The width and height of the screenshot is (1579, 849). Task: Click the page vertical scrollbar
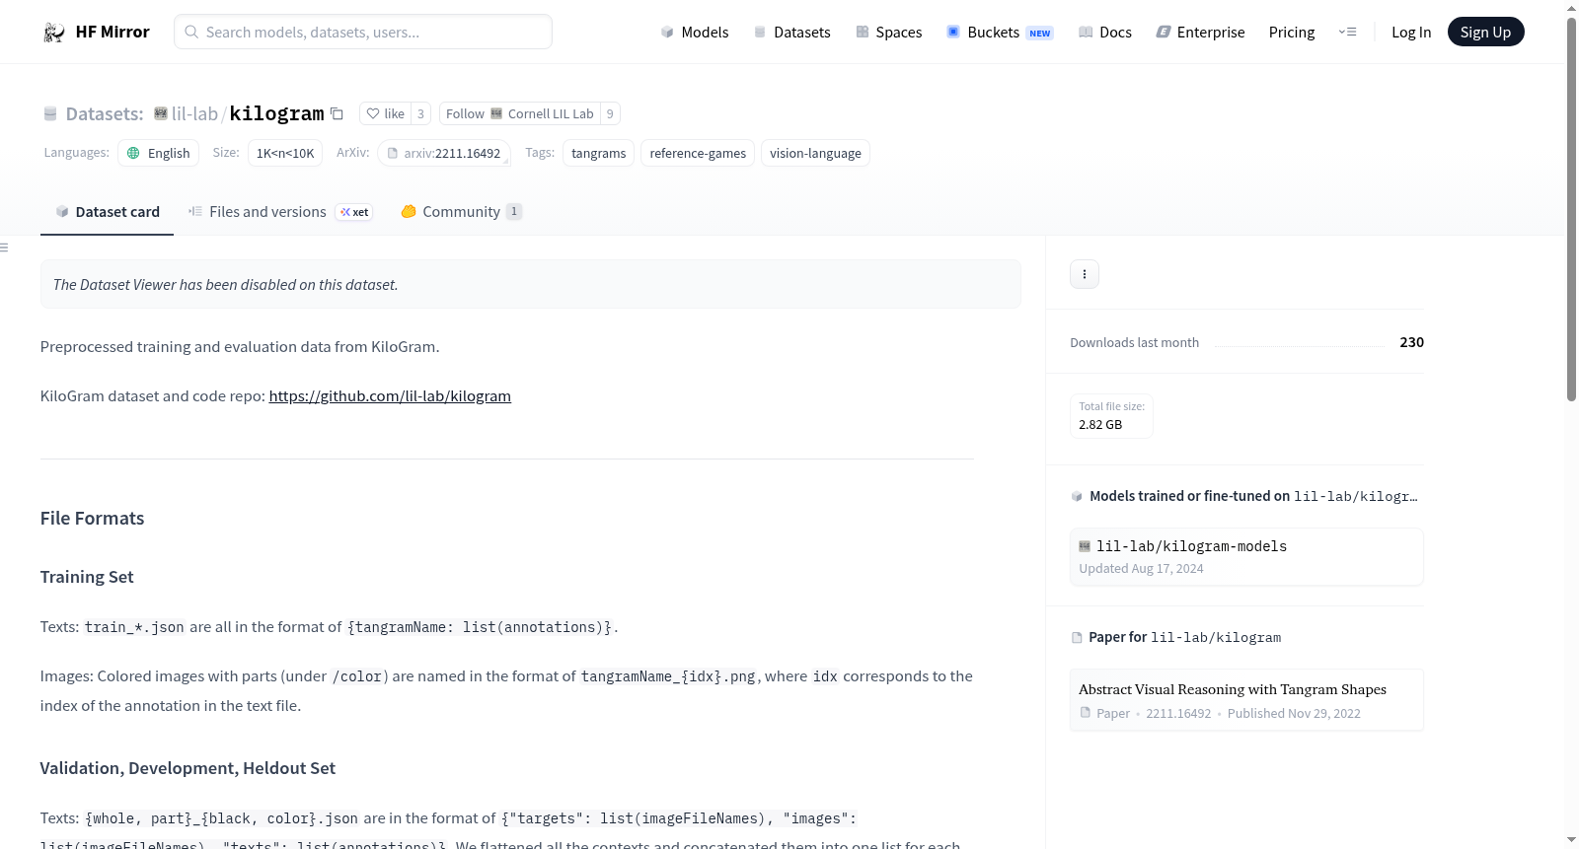tap(1571, 208)
